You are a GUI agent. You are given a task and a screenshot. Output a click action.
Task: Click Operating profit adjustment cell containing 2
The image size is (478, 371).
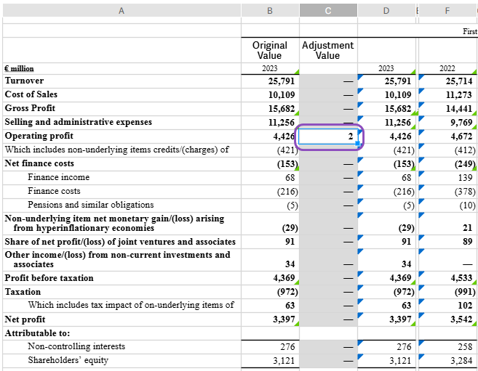pyautogui.click(x=328, y=136)
